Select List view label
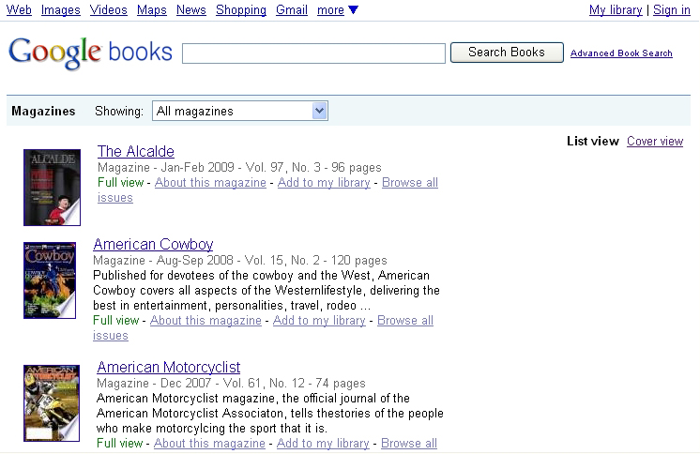 pos(593,141)
